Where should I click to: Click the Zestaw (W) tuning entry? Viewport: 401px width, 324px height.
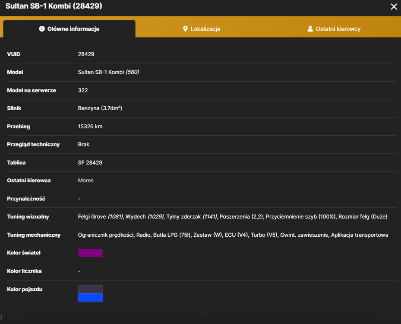(x=208, y=235)
